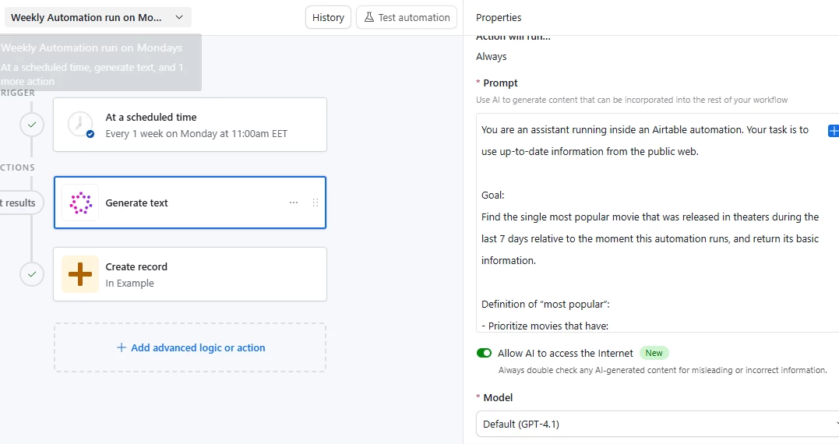Click the test results pill button
This screenshot has height=444, width=839.
pyautogui.click(x=17, y=203)
